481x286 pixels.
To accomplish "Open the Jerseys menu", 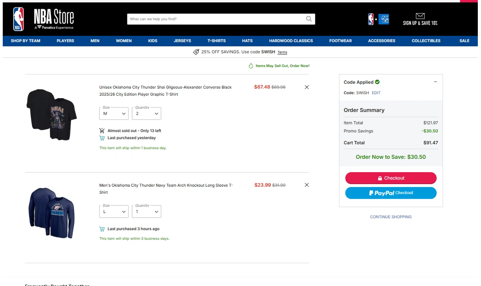I will click(182, 41).
